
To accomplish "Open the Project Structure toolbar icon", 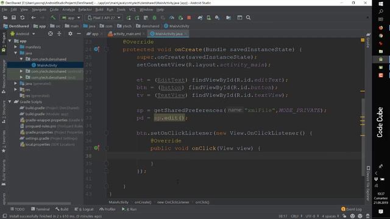I will [229, 18].
